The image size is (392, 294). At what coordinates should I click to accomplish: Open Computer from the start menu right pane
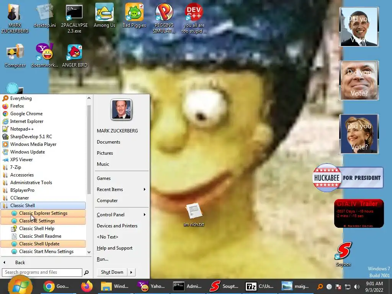coord(121,201)
